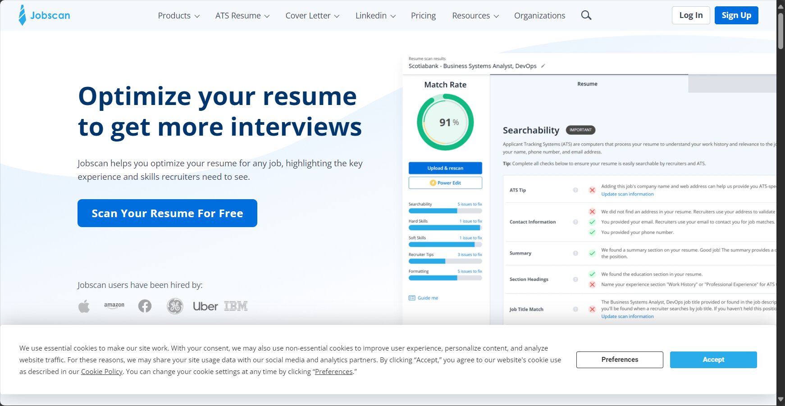
Task: Open the Cookie Policy link
Action: coord(102,372)
